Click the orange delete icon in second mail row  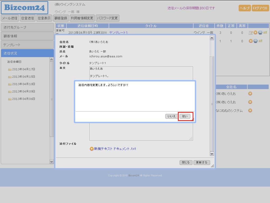pyautogui.click(x=251, y=41)
